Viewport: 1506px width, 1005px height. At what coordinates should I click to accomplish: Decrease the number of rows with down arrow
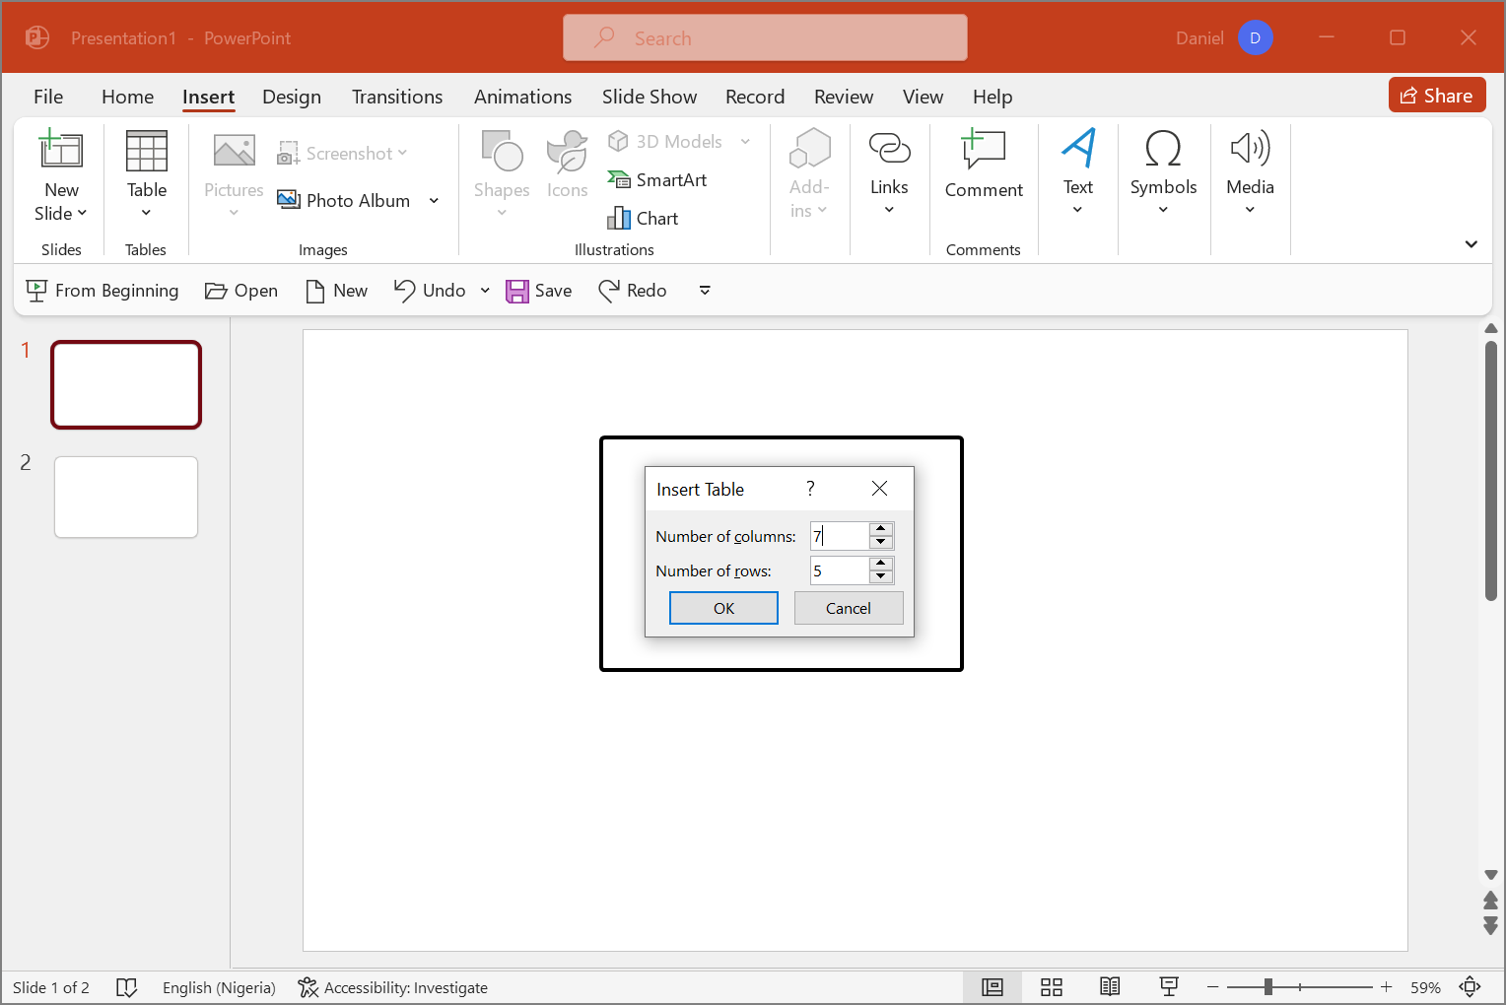pyautogui.click(x=881, y=576)
